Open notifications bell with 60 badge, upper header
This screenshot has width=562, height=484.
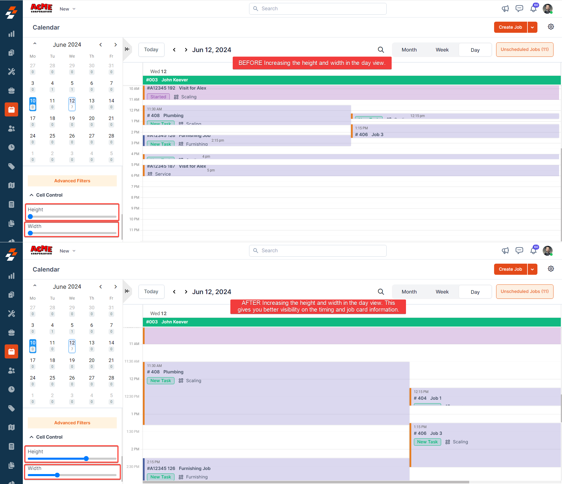[x=533, y=9]
